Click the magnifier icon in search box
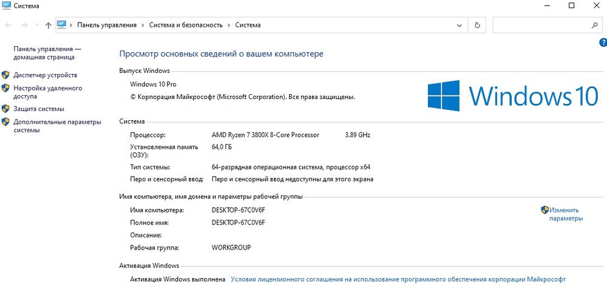Viewport: 607px width, 289px height. pos(594,25)
